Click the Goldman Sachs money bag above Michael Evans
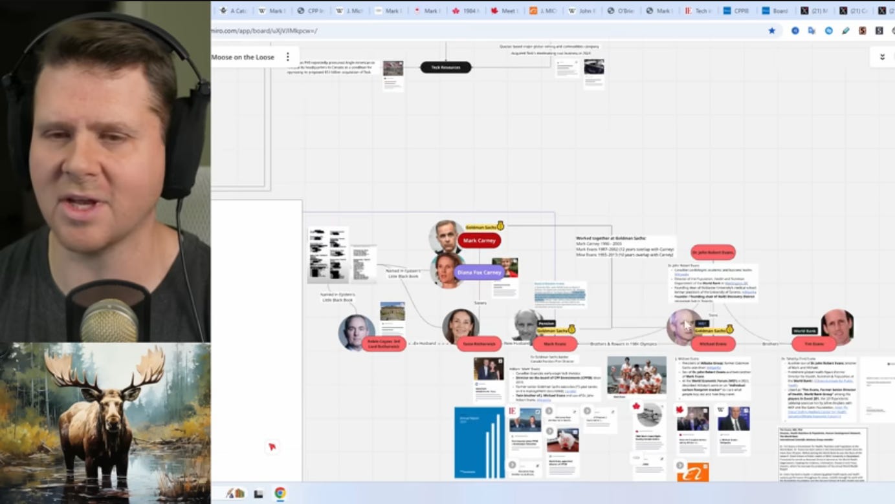This screenshot has height=504, width=895. (x=729, y=330)
